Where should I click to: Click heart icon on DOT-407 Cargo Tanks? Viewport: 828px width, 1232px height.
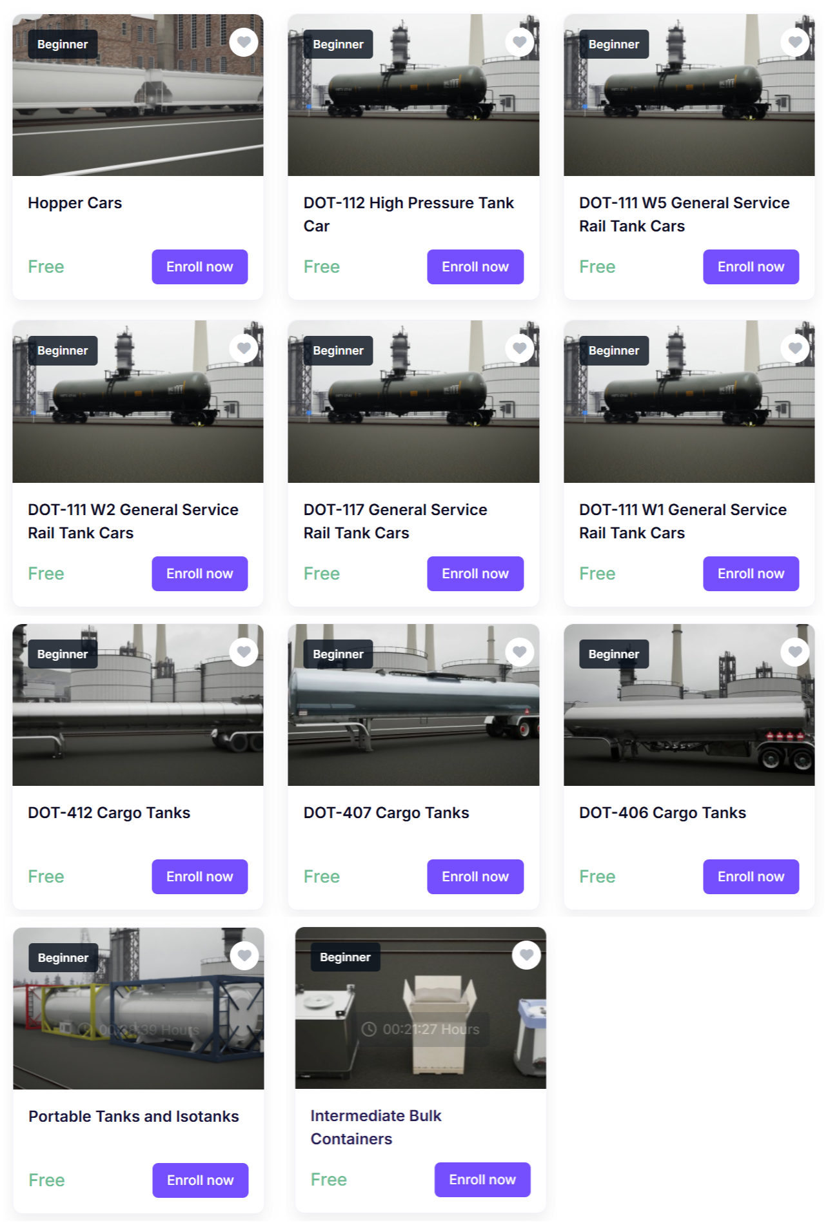coord(520,652)
